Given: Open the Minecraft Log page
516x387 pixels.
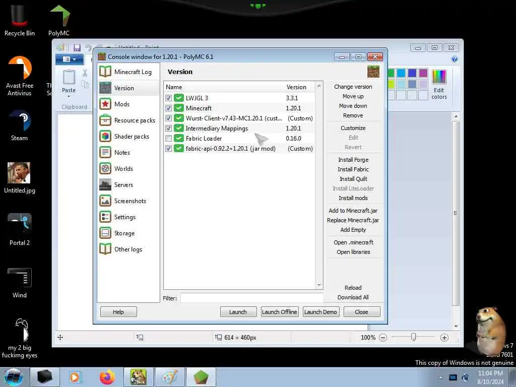Looking at the screenshot, I should click(128, 72).
